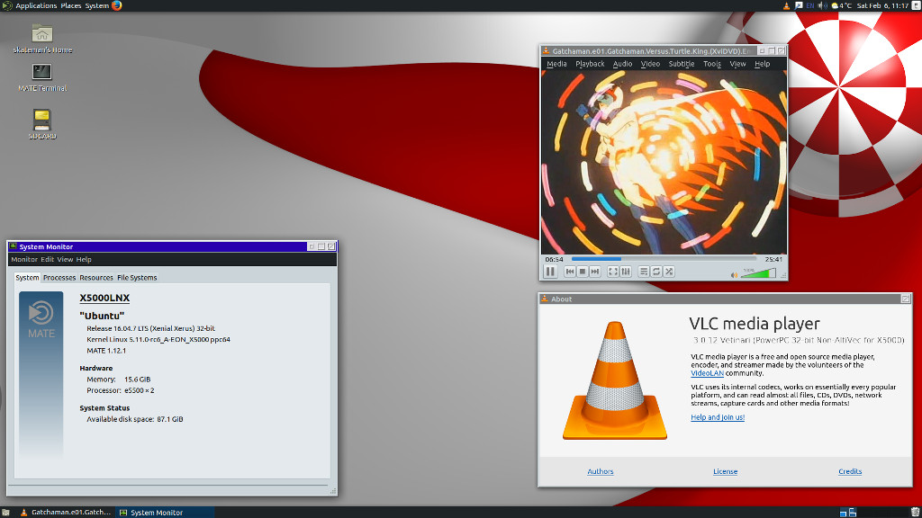Toggle loop mode in VLC
This screenshot has width=922, height=518.
(x=656, y=272)
